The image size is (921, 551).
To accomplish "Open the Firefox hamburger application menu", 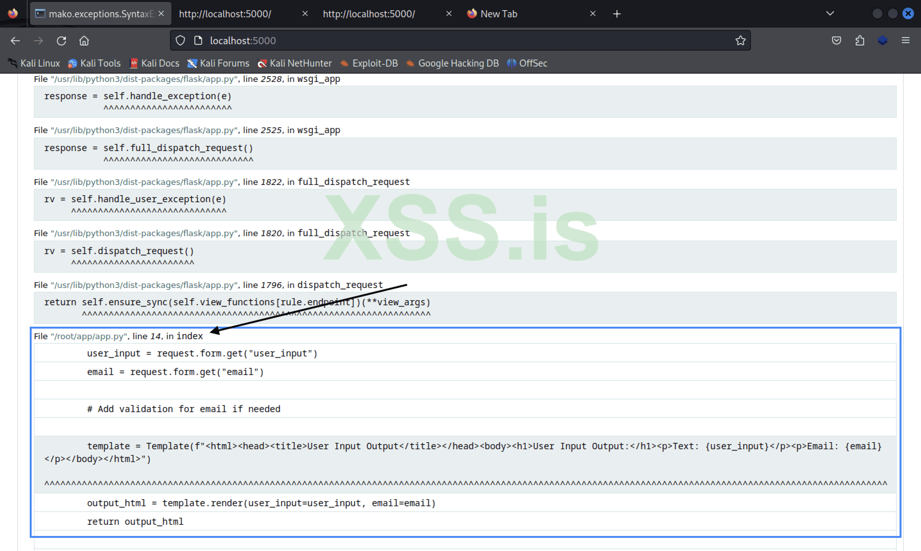I will pyautogui.click(x=905, y=40).
